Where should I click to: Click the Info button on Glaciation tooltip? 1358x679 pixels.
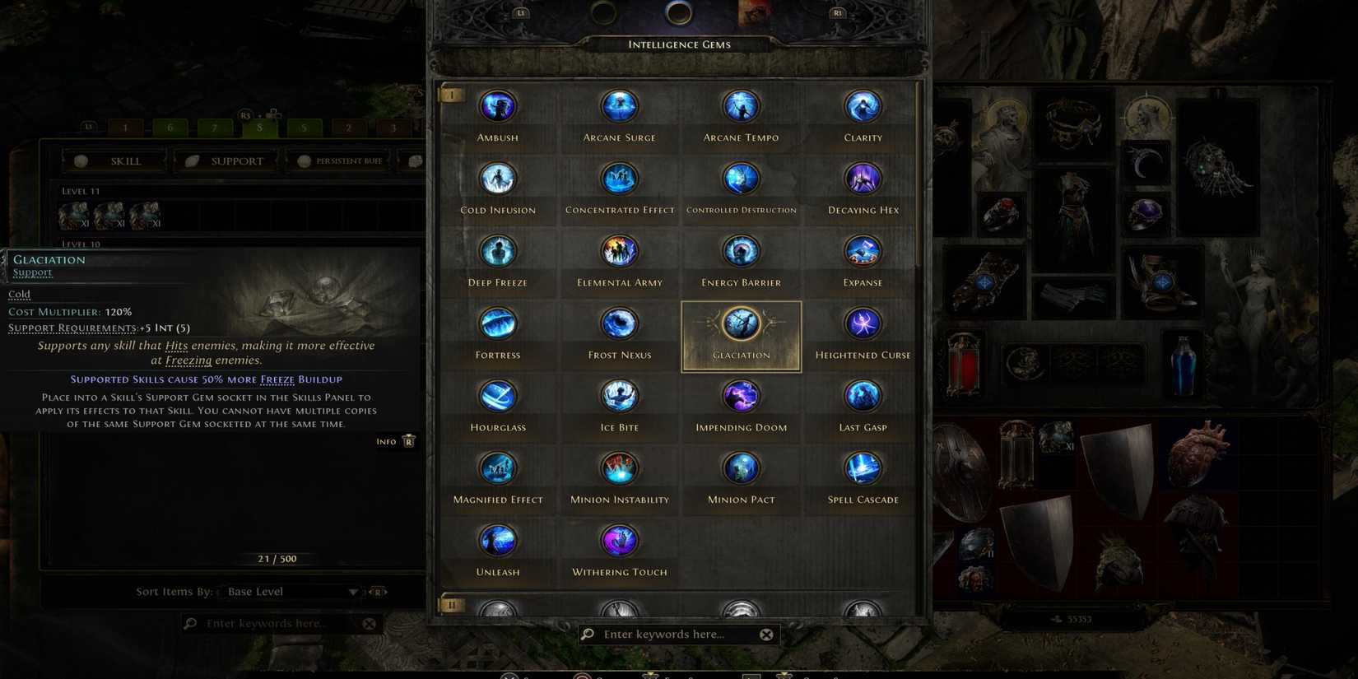[396, 442]
